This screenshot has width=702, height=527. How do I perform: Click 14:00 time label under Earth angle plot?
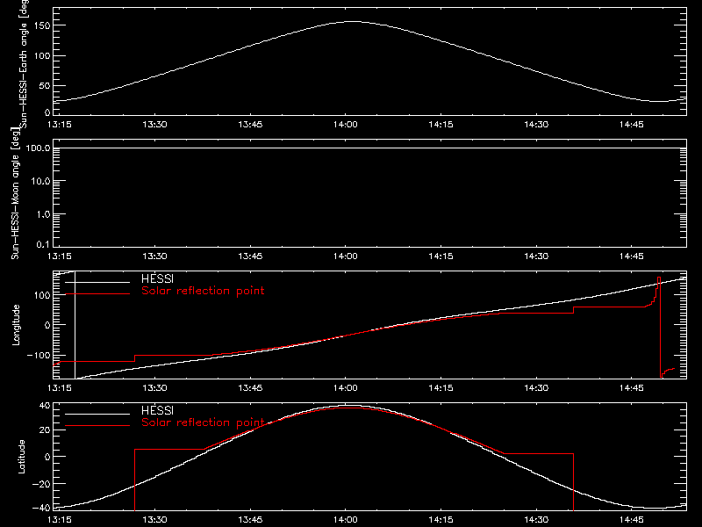[346, 124]
